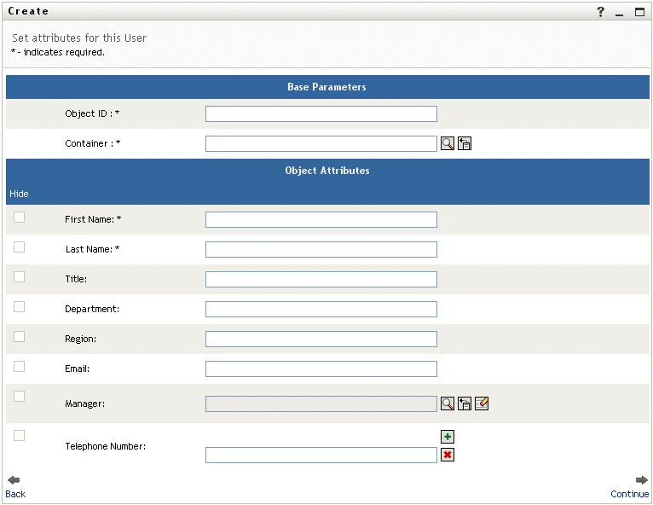Add a Telephone Number with green plus
This screenshot has width=653, height=505.
[448, 437]
